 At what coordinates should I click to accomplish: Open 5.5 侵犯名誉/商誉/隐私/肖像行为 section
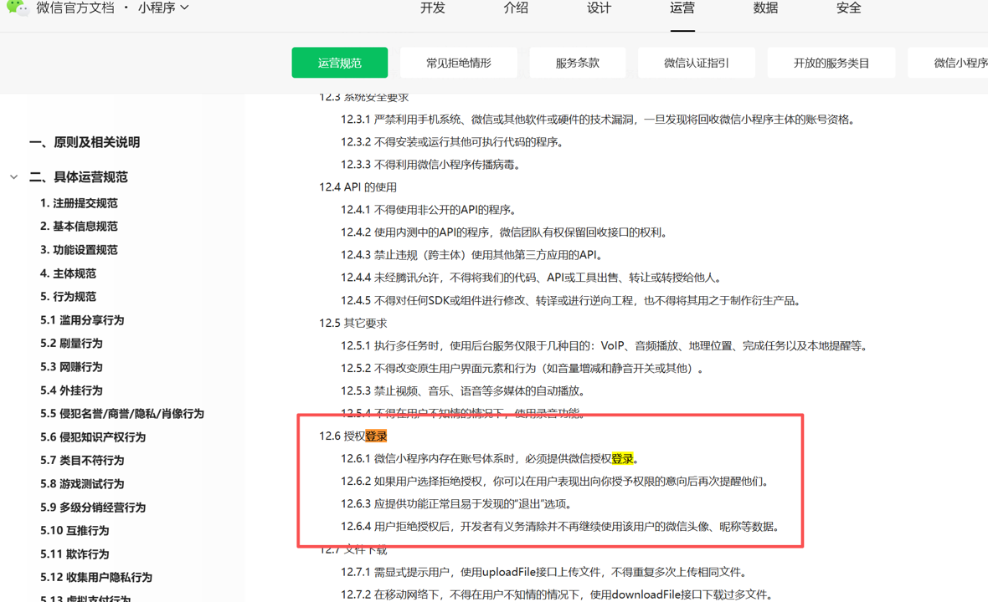point(122,414)
